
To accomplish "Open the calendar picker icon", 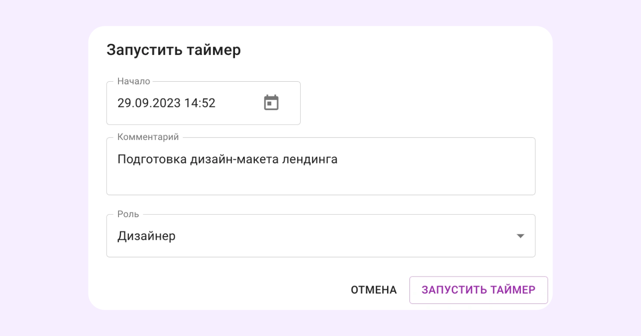I will (x=271, y=103).
